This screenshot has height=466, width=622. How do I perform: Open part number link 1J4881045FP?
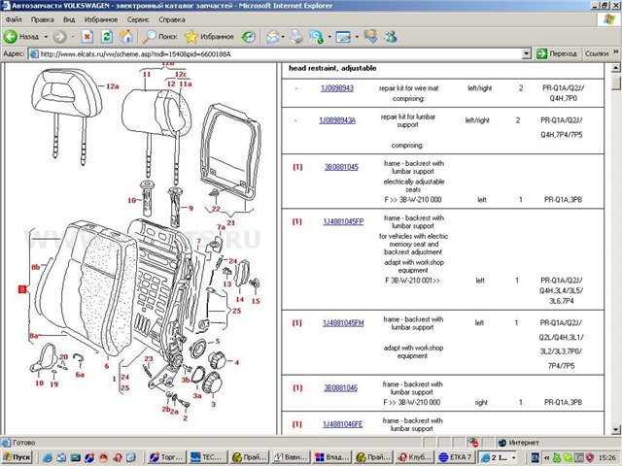[343, 221]
